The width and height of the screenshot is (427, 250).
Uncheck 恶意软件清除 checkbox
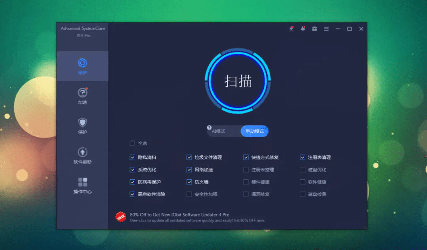[132, 194]
